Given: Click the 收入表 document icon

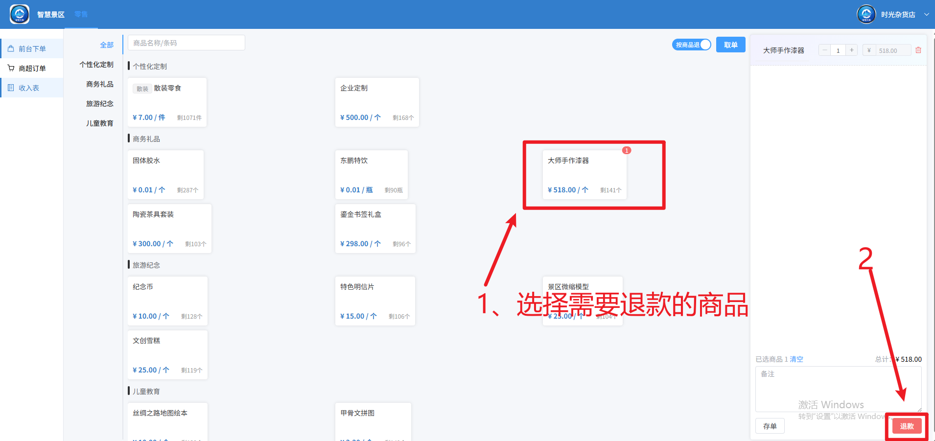Looking at the screenshot, I should pos(11,88).
